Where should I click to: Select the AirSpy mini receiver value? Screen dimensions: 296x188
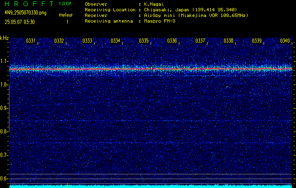pyautogui.click(x=196, y=15)
